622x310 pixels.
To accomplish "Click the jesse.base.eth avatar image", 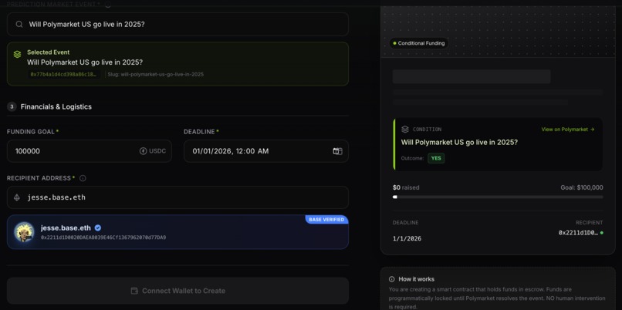I will 24,232.
